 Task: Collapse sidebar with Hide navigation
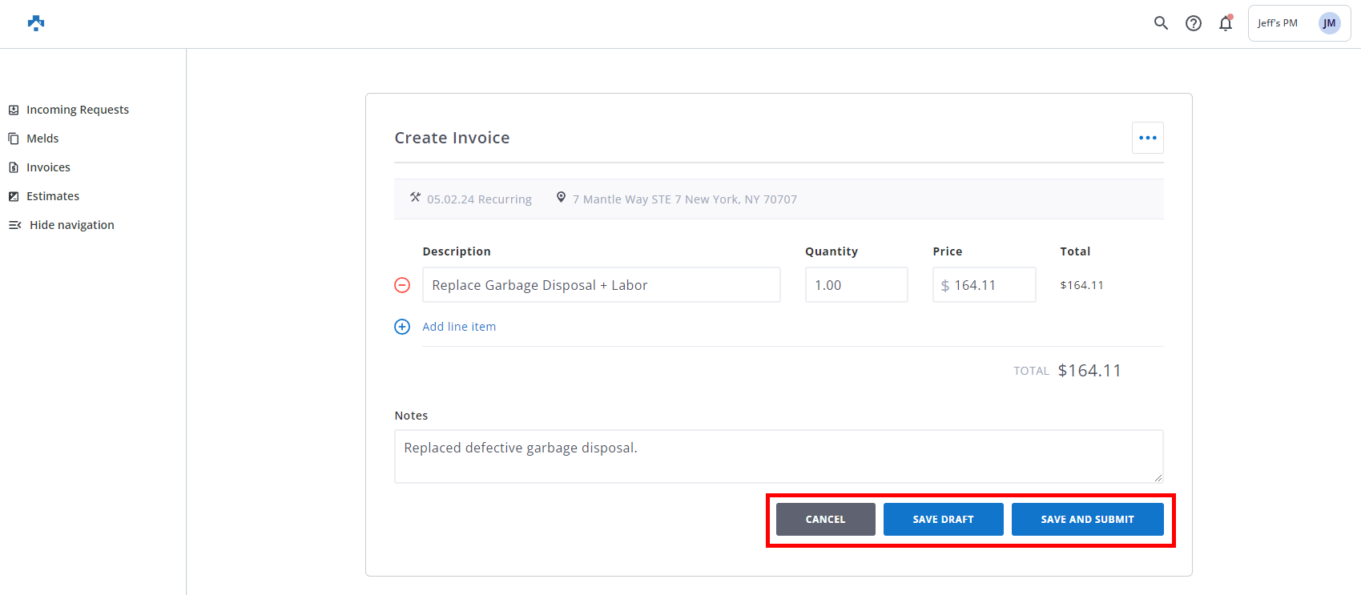[x=71, y=225]
